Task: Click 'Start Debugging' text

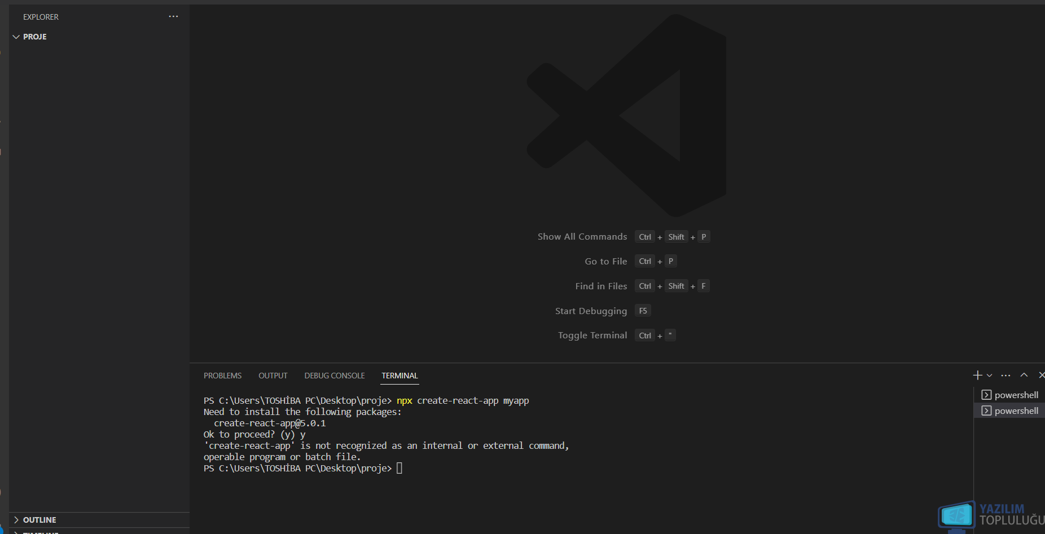Action: pyautogui.click(x=591, y=311)
